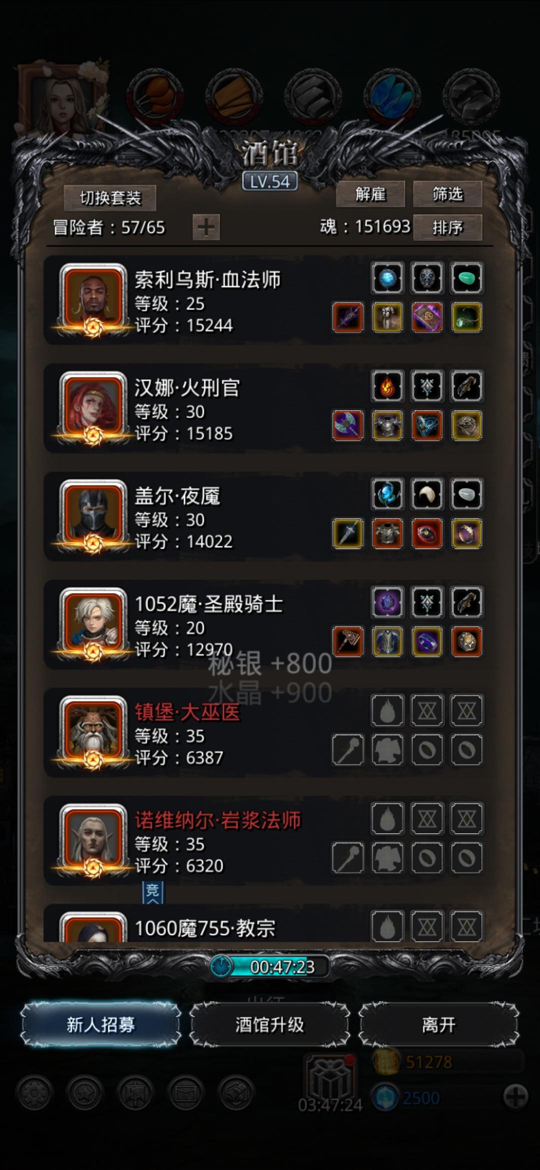
Task: Select 圣殿骑士's hammer weapon icon
Action: click(348, 641)
